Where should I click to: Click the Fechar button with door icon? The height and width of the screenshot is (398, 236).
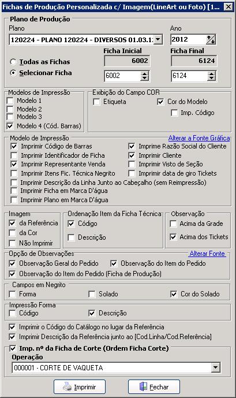click(154, 387)
